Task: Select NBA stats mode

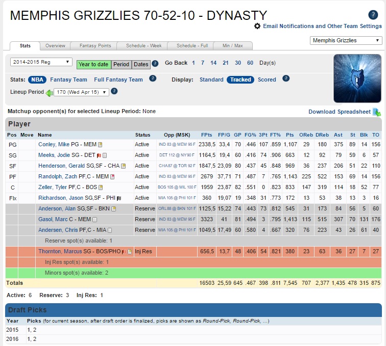Action: [37, 79]
